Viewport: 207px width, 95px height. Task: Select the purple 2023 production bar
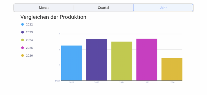(x=97, y=60)
